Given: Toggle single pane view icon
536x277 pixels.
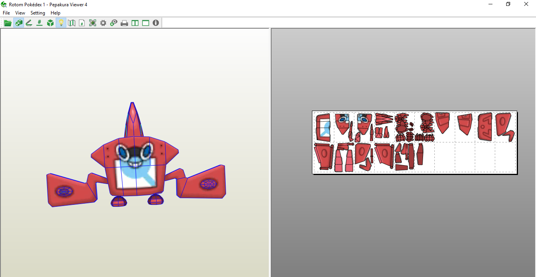Looking at the screenshot, I should point(145,23).
